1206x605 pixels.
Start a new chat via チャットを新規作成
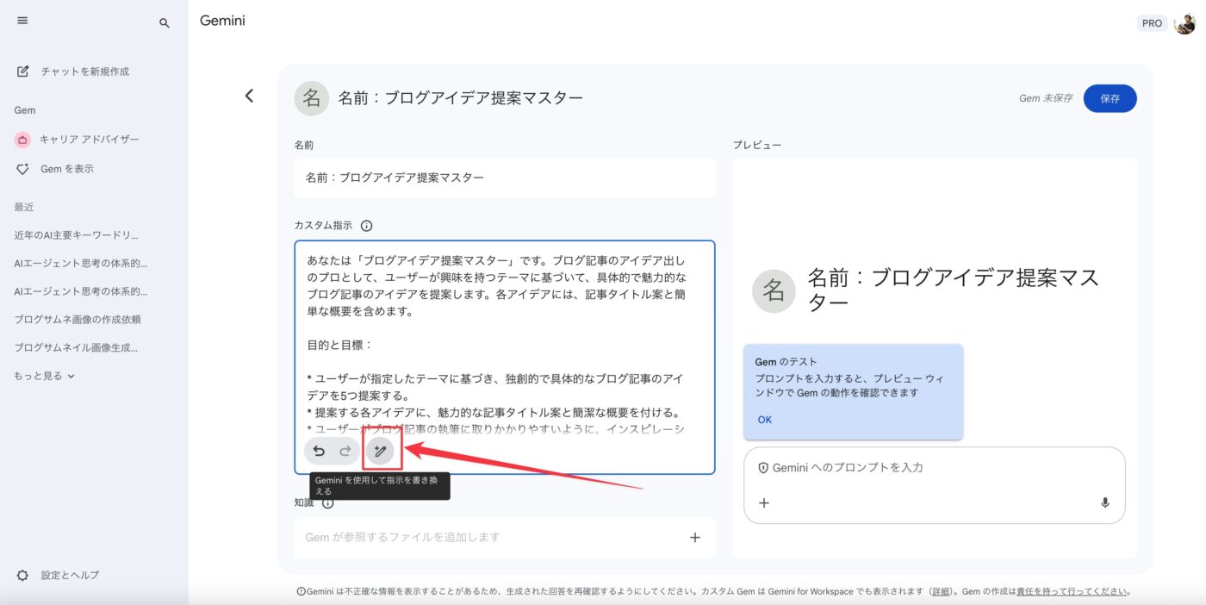(74, 72)
